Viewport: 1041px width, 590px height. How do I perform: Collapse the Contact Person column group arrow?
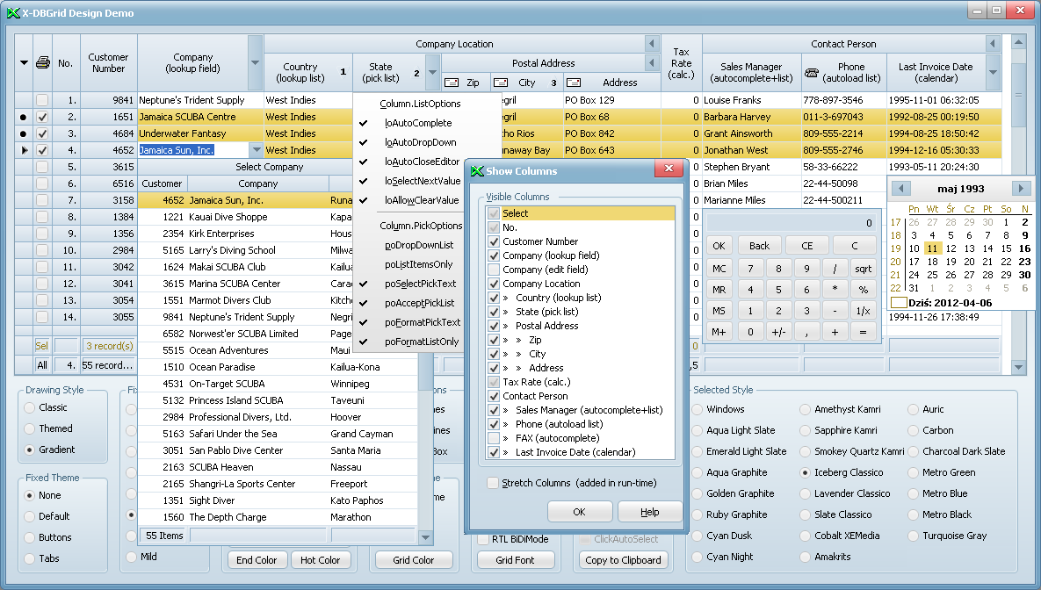click(x=994, y=44)
